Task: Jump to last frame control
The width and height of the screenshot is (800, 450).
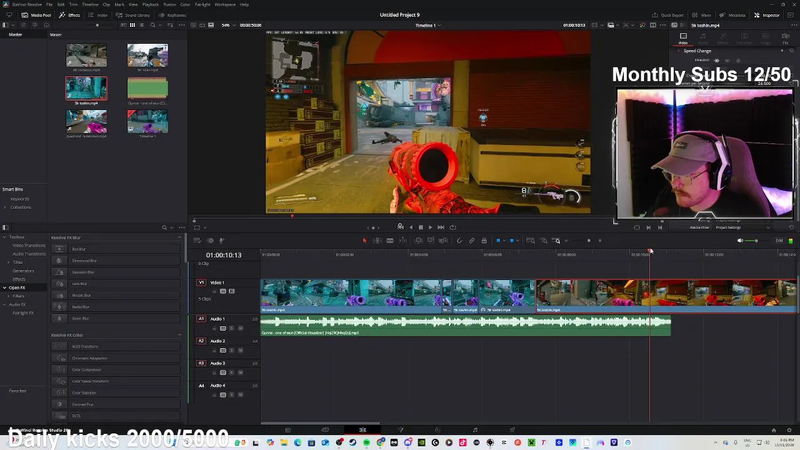Action: point(441,227)
